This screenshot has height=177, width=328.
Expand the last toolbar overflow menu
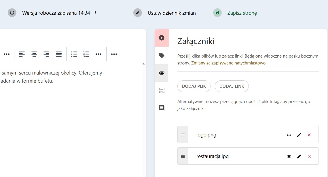coord(114,54)
